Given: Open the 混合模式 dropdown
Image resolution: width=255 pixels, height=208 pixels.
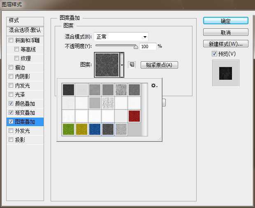Looking at the screenshot, I should 121,37.
